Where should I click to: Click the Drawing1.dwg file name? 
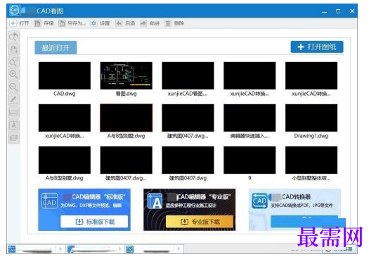coord(311,136)
